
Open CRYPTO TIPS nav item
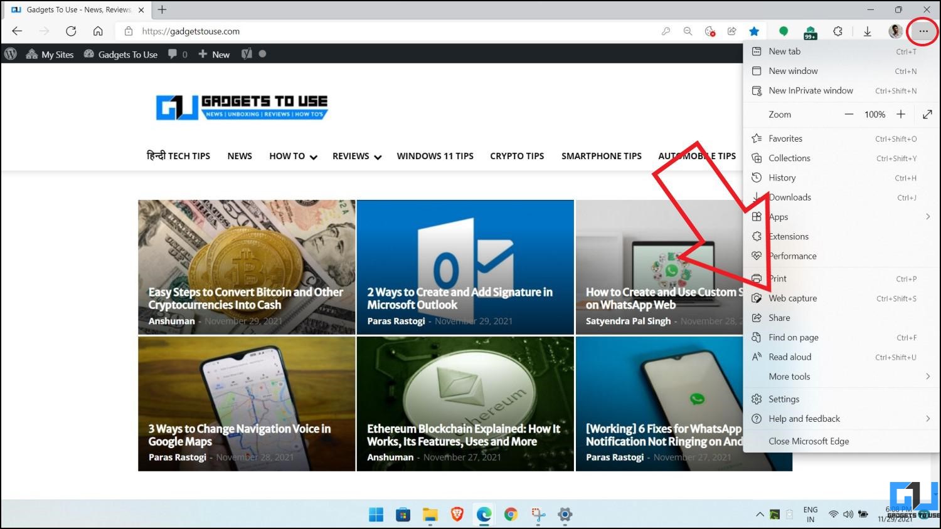517,155
